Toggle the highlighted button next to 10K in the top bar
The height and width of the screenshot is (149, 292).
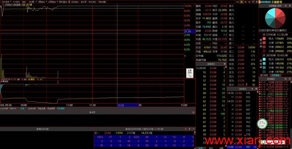(242, 2)
